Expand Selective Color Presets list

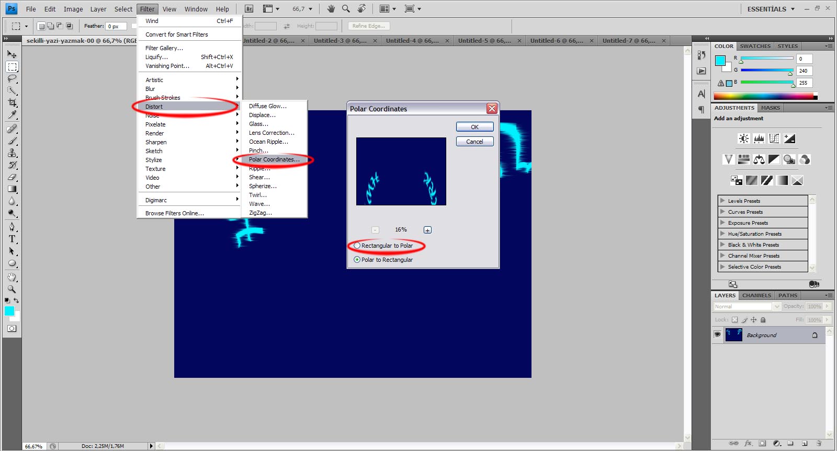[x=722, y=267]
